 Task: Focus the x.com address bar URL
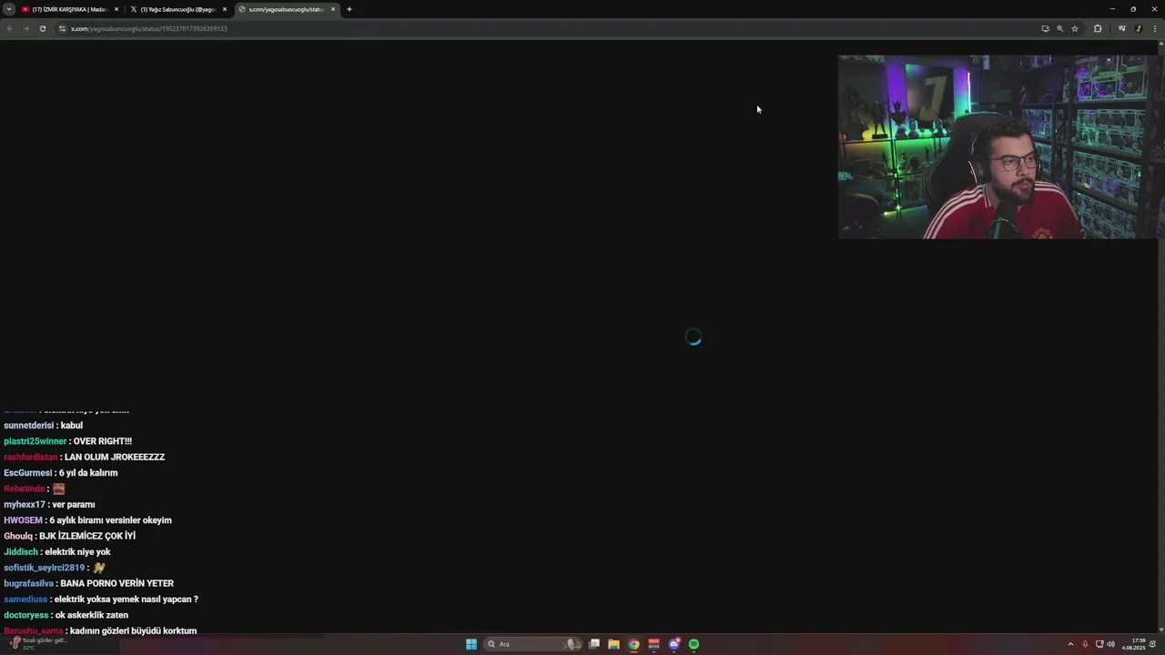click(x=149, y=28)
